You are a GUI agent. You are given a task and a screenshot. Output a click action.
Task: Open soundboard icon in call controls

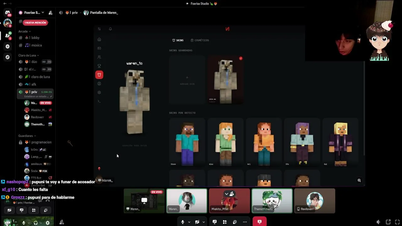tap(235, 222)
